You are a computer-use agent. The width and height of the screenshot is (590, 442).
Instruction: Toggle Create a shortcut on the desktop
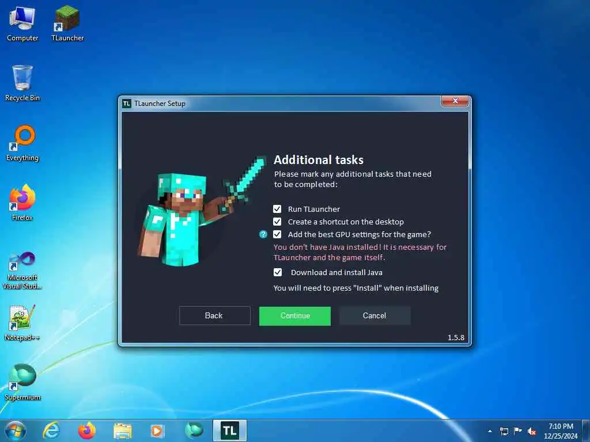277,222
